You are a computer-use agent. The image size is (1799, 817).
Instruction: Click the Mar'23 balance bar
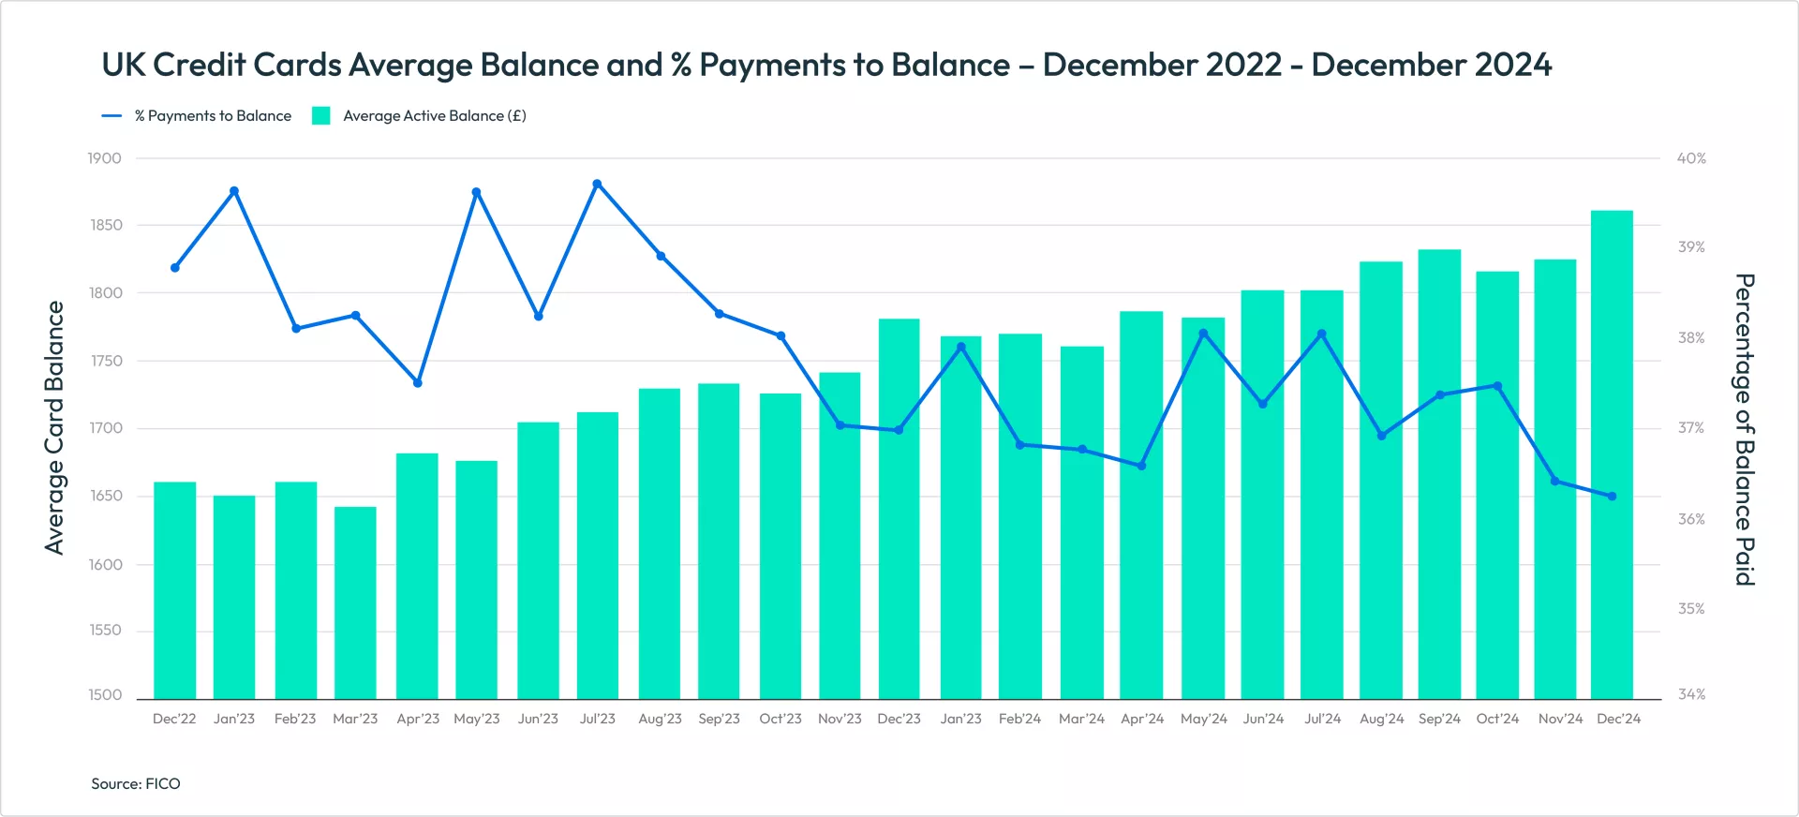[x=355, y=602]
